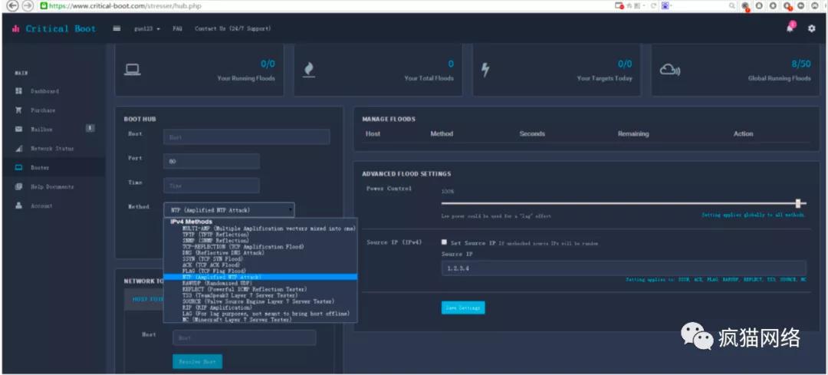This screenshot has width=828, height=375.
Task: View the Network Status page
Action: (51, 149)
